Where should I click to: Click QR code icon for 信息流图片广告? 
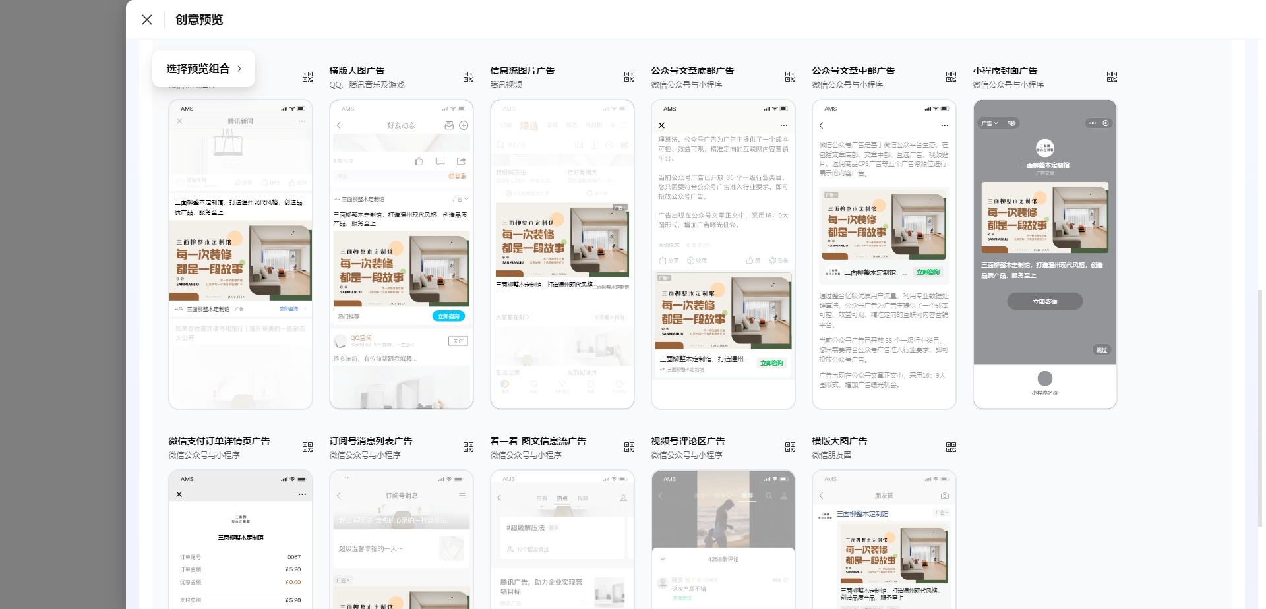pos(629,77)
